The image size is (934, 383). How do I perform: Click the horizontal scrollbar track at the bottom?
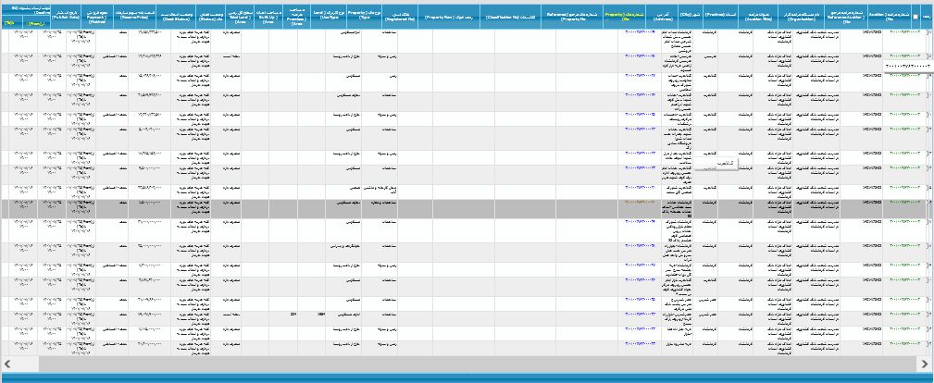[463, 364]
